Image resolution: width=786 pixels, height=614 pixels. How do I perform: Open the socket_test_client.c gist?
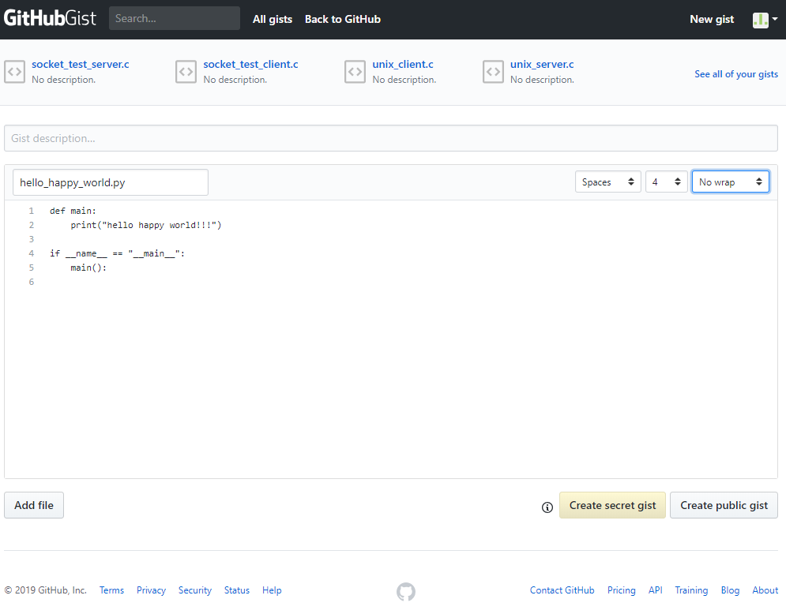pyautogui.click(x=250, y=64)
